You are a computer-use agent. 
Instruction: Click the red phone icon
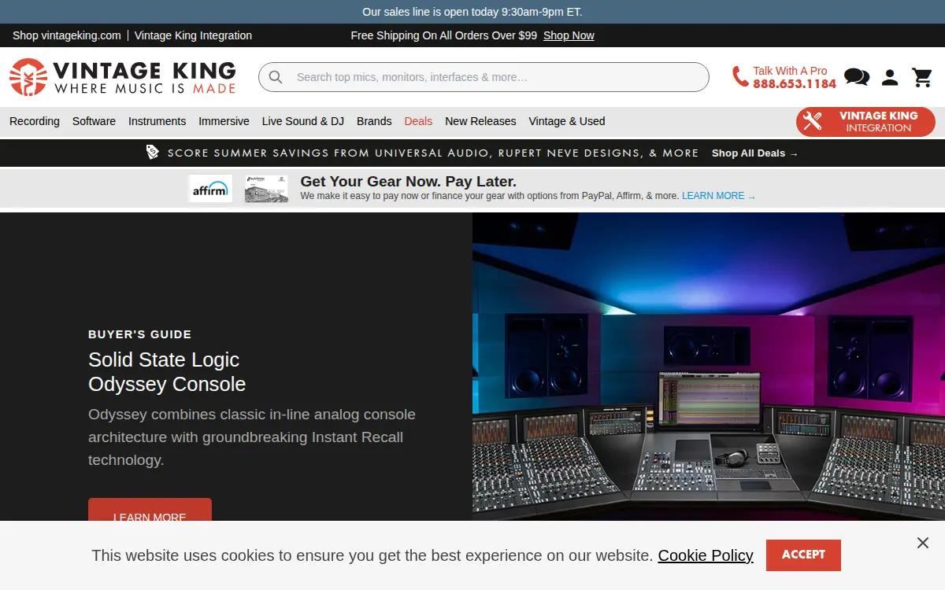(740, 77)
